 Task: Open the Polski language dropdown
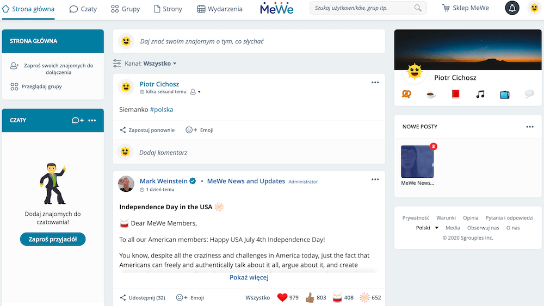click(x=427, y=228)
